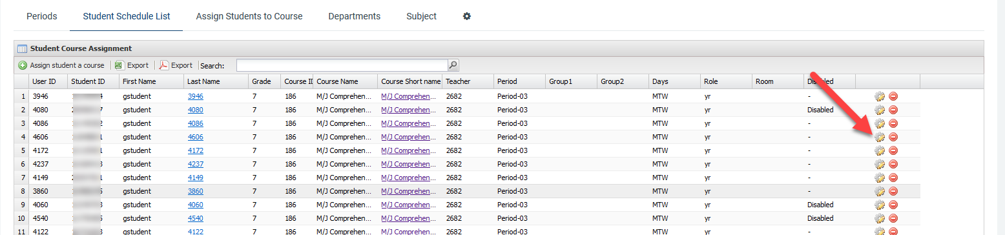Click red delete icon for user 4080

point(893,110)
